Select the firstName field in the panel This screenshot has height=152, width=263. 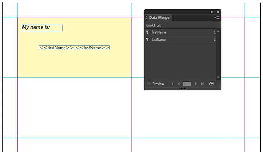(x=180, y=32)
